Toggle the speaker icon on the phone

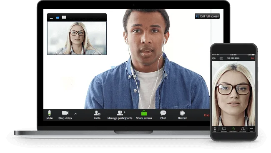point(214,58)
